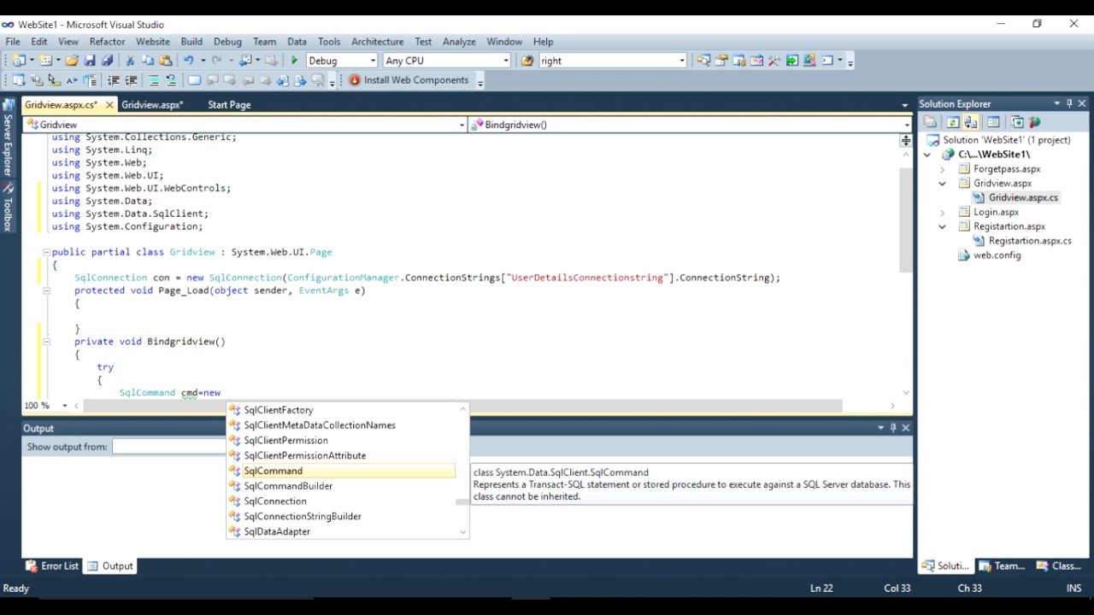The image size is (1094, 615).
Task: Increase line indent icon
Action: point(131,80)
